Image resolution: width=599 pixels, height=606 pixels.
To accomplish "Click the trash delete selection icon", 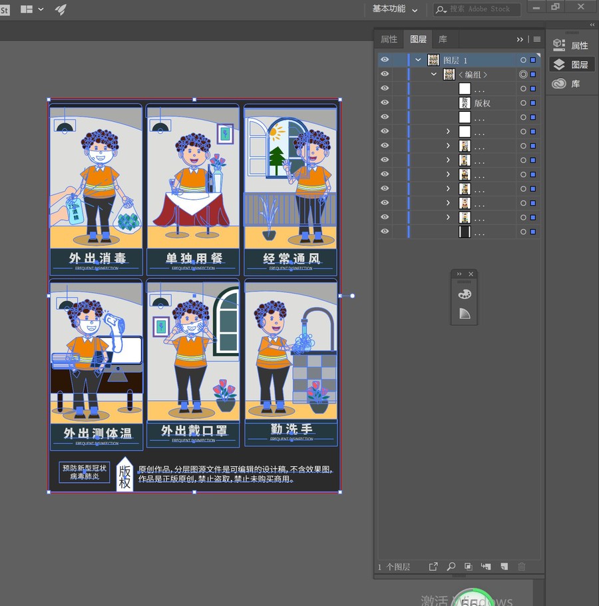I will click(521, 566).
